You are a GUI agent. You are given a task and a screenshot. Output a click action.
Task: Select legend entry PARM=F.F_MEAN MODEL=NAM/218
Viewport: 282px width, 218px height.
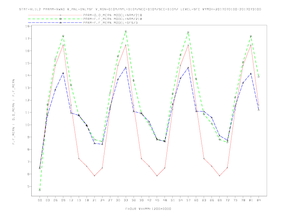pyautogui.click(x=113, y=19)
